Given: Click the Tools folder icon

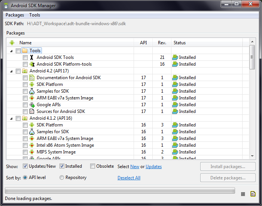Looking at the screenshot, I should (x=25, y=51).
